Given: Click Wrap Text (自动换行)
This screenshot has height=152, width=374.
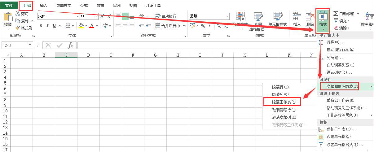Looking at the screenshot, I should [166, 16].
